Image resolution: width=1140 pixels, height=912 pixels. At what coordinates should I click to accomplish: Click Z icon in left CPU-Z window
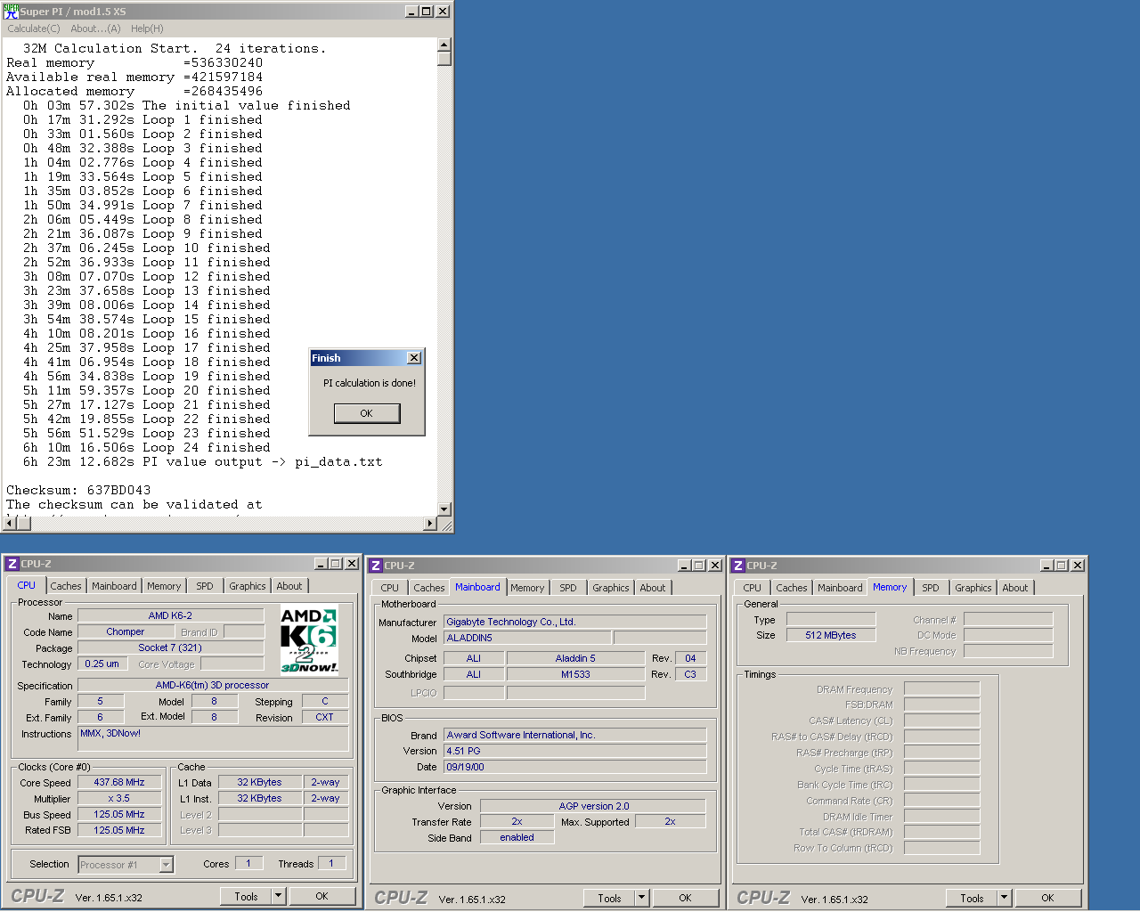[x=12, y=564]
